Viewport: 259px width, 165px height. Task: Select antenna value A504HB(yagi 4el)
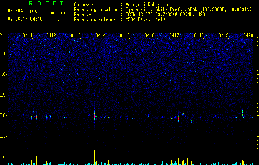tap(145, 19)
